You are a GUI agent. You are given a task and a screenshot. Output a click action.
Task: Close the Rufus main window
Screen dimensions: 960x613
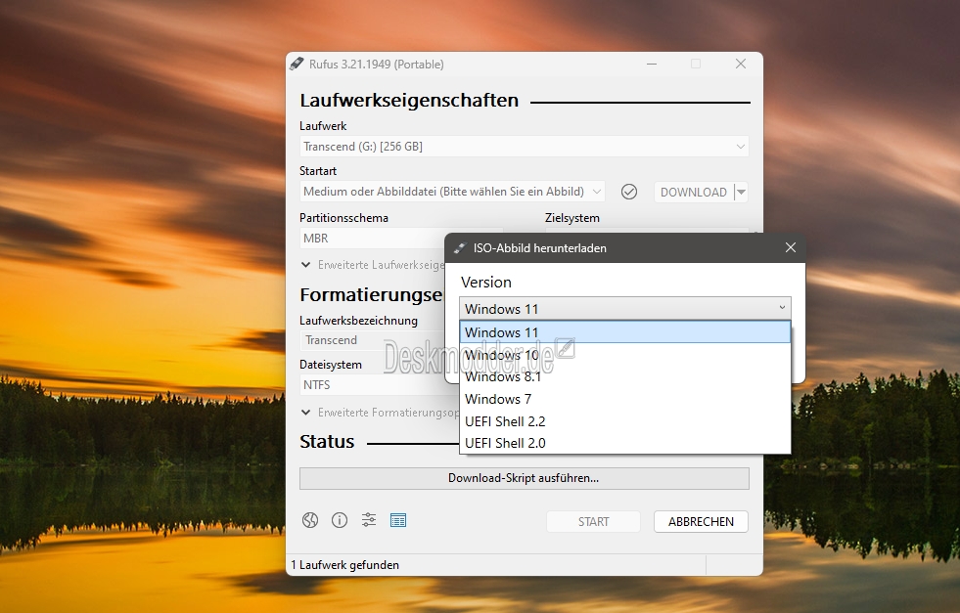pos(741,65)
